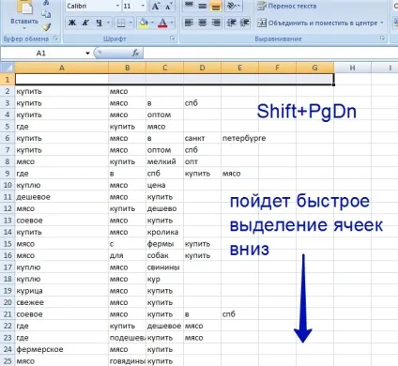Image resolution: width=398 pixels, height=366 pixels.
Task: Click the fx insert function button
Action: pyautogui.click(x=135, y=53)
